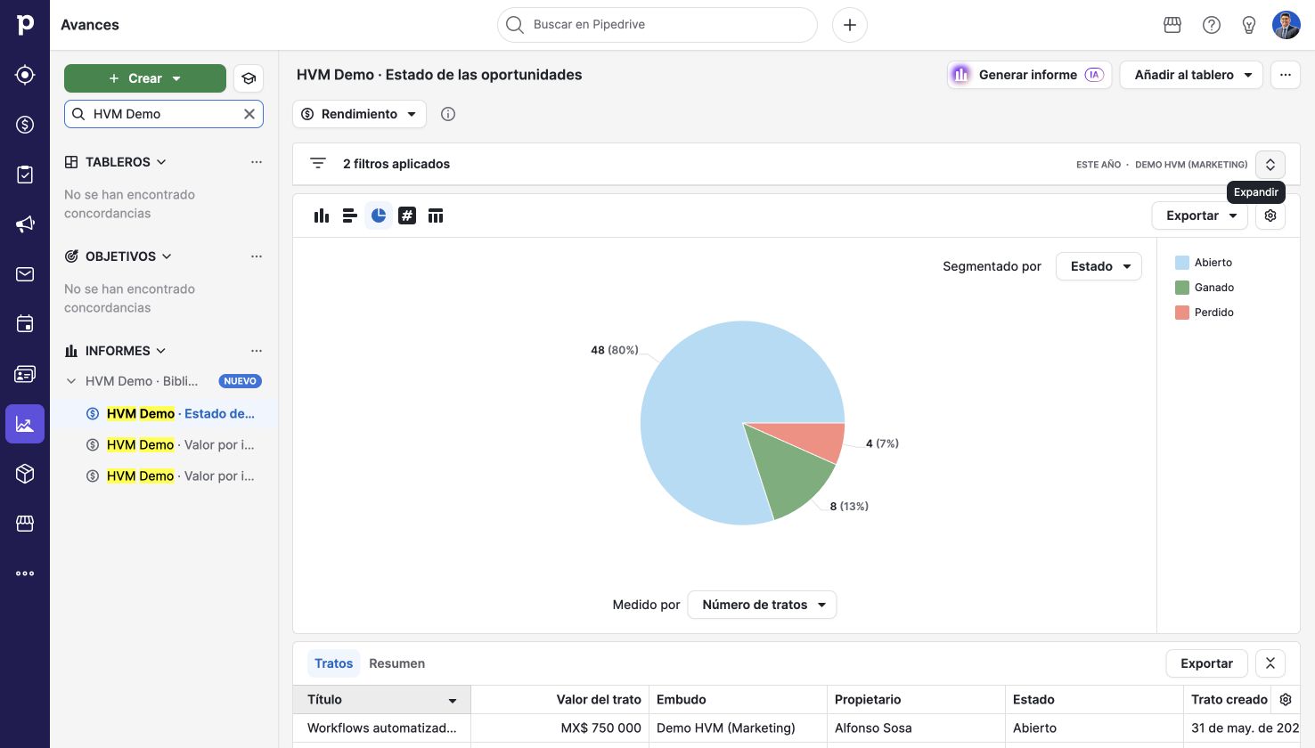Screen dimensions: 1315x748
Task: Open Activities calendar icon in sidebar
Action: [x=25, y=324]
